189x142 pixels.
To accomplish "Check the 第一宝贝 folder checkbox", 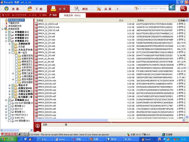I will [x=13, y=53].
